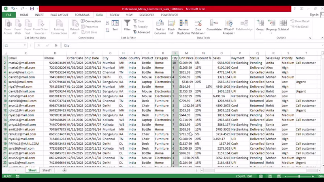324x182 pixels.
Task: Open the FILE tab
Action: point(9,15)
